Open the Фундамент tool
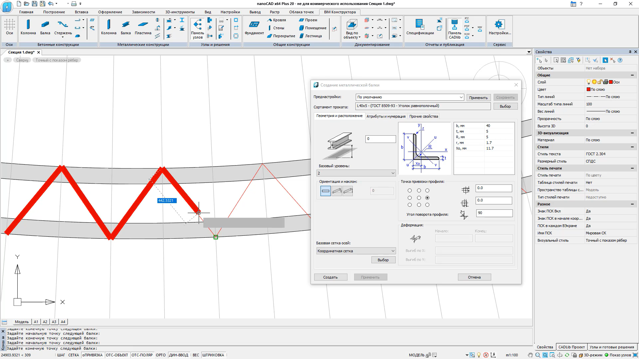 click(x=254, y=25)
